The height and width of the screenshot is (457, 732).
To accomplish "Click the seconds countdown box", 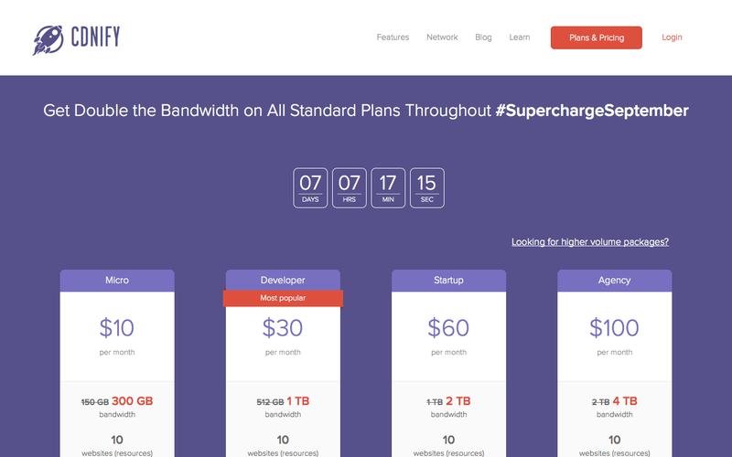I will coord(427,187).
